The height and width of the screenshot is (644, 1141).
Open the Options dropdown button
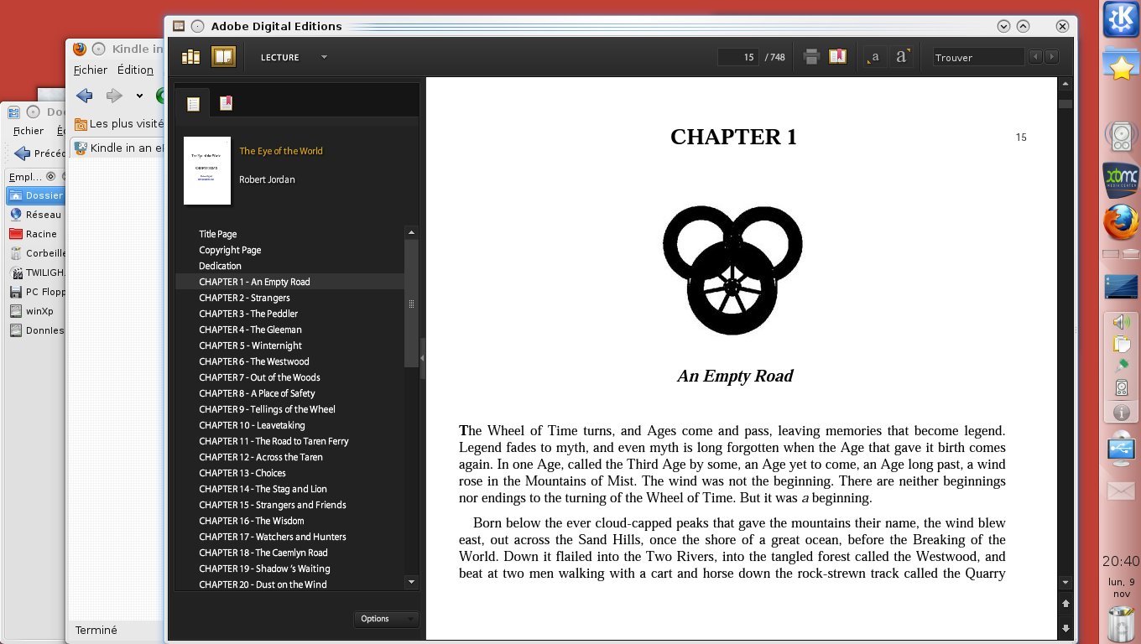(x=386, y=619)
